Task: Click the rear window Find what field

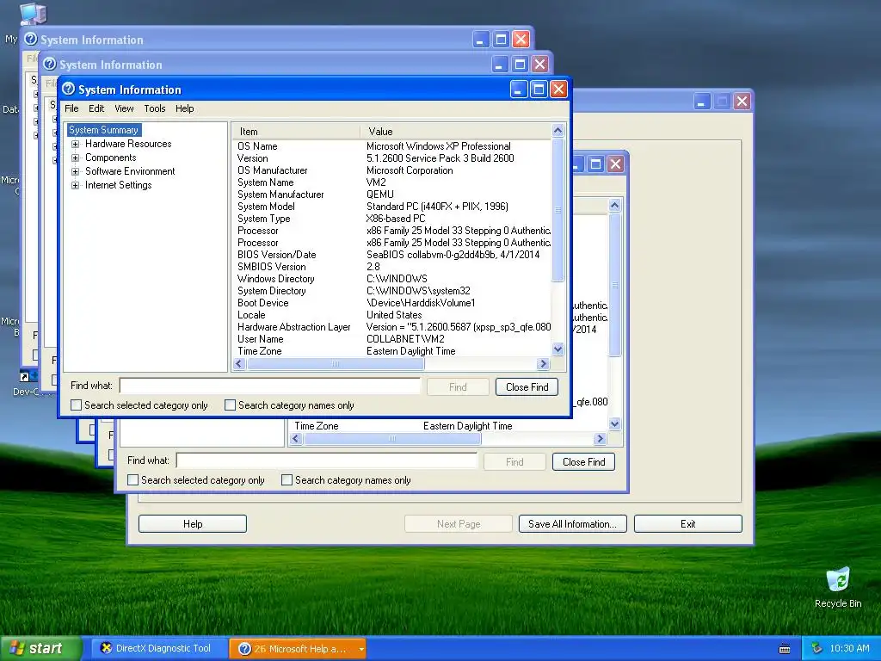Action: click(x=326, y=461)
